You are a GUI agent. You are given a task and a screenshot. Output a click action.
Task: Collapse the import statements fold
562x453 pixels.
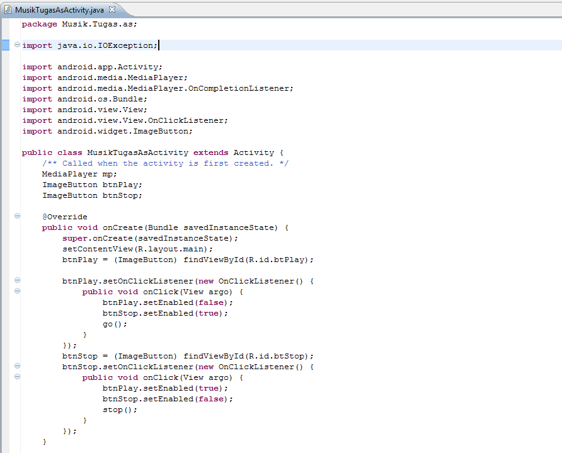17,45
